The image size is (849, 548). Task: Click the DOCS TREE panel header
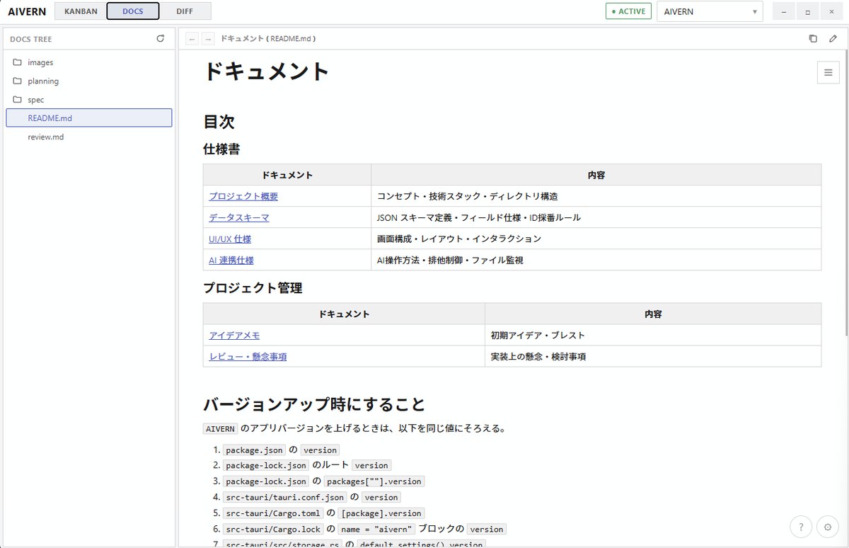coord(31,39)
